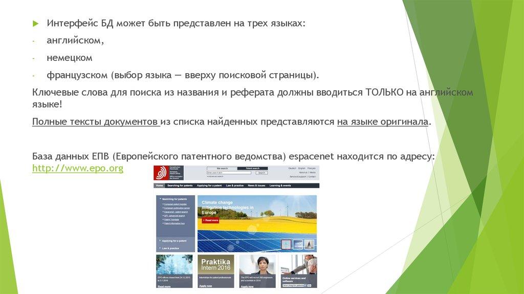Switch to the Site search tab
The image size is (524, 294).
point(222,168)
